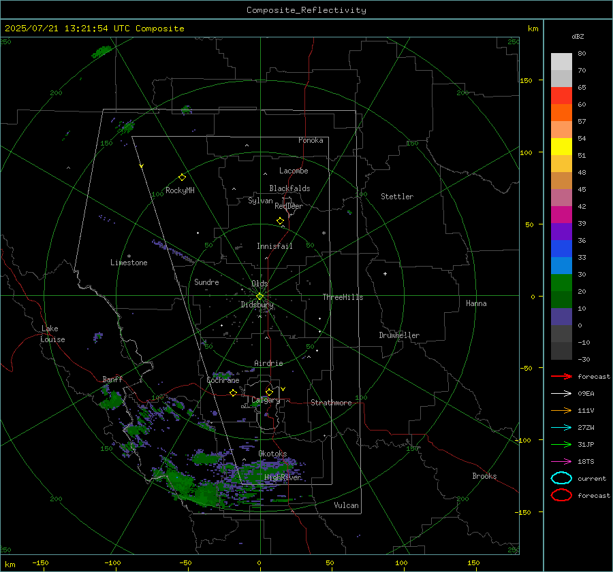613x572 pixels.
Task: Click the Cochrane label
Action: coord(223,380)
